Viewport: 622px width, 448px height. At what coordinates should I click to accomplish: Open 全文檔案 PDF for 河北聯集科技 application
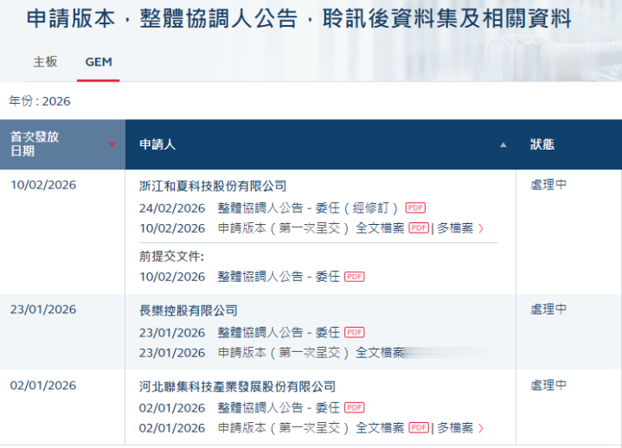[419, 428]
